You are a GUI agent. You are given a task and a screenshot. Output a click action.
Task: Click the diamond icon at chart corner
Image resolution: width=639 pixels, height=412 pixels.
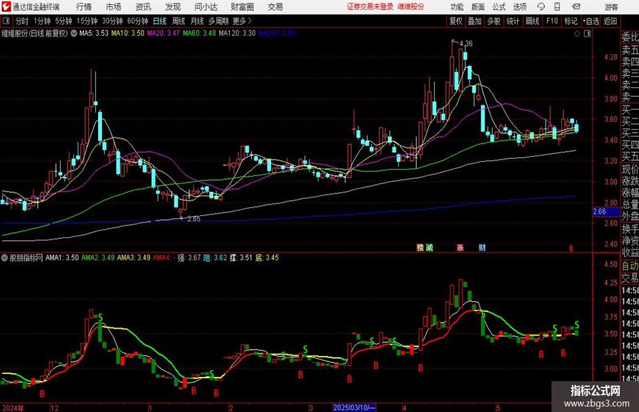point(577,34)
